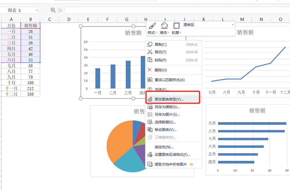Choose 粘贴(P) from context menu
Image resolution: width=290 pixels, height=190 pixels.
coord(173,60)
